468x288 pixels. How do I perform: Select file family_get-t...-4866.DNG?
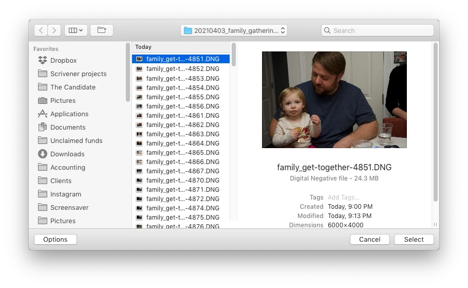[x=181, y=162]
